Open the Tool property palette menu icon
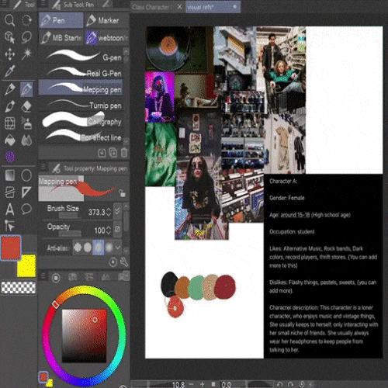388x388 pixels. [43, 168]
